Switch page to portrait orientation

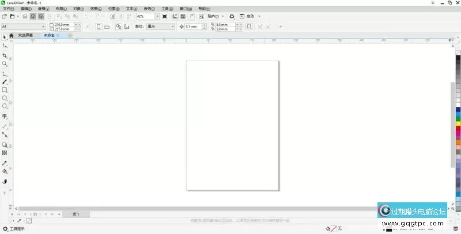coord(99,26)
